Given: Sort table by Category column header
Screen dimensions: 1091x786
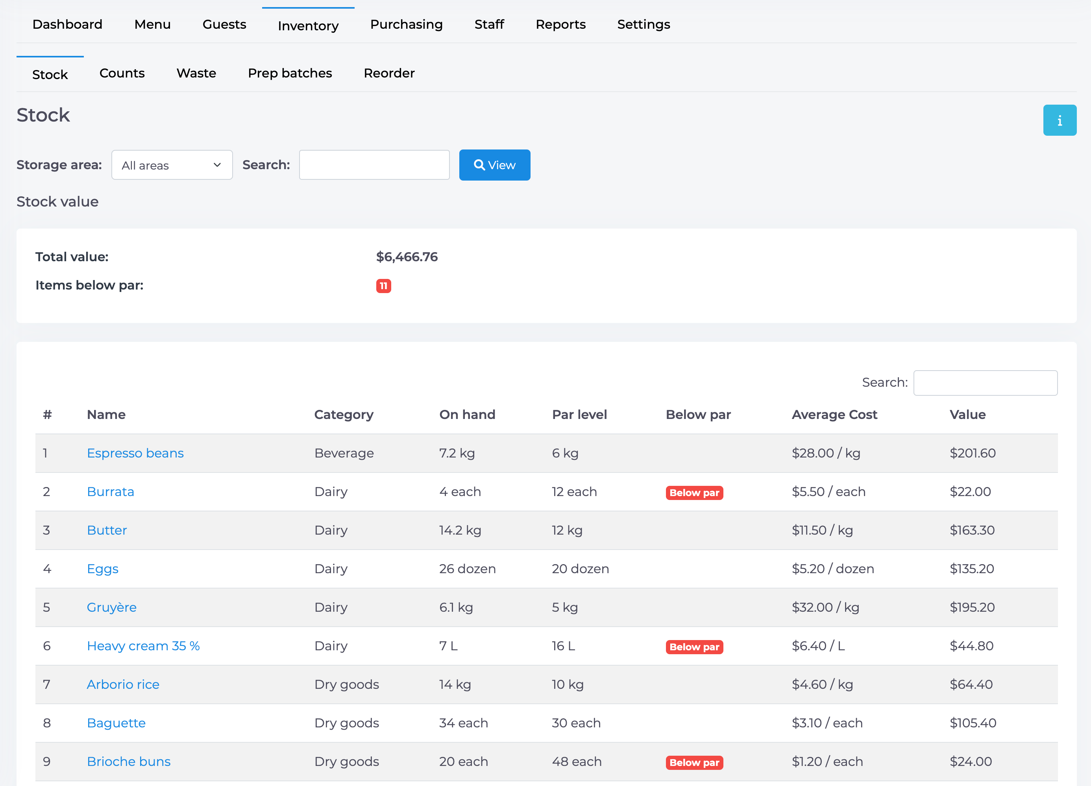Looking at the screenshot, I should pyautogui.click(x=344, y=414).
